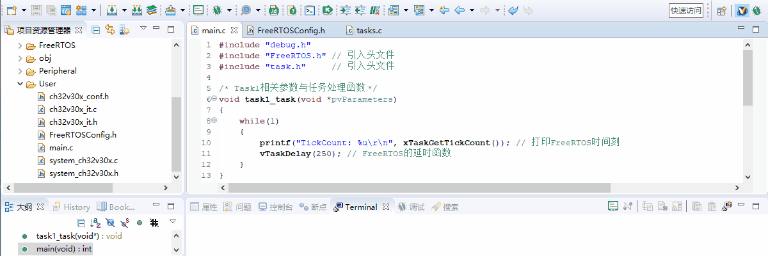
Task: Click the shift-right indent toolbar icon
Action: pyautogui.click(x=346, y=10)
